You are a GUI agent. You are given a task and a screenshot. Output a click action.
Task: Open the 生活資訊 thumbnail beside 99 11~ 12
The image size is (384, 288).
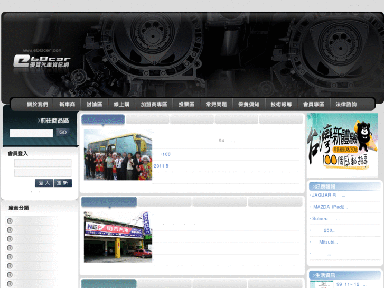point(322,284)
